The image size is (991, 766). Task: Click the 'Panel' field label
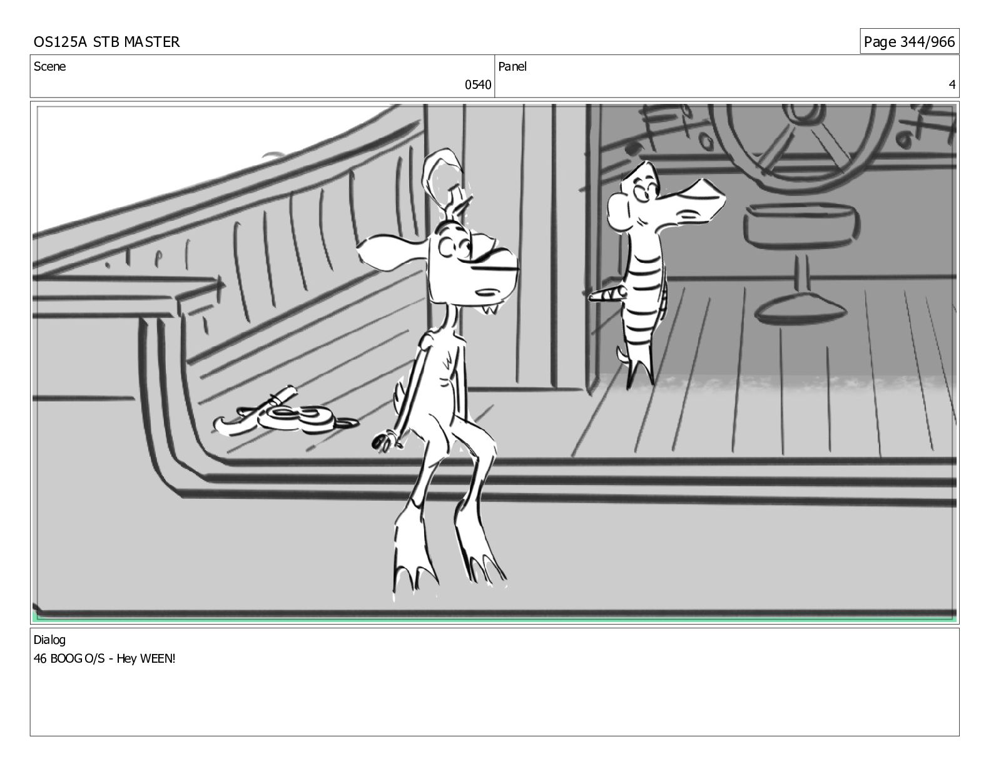[x=512, y=66]
